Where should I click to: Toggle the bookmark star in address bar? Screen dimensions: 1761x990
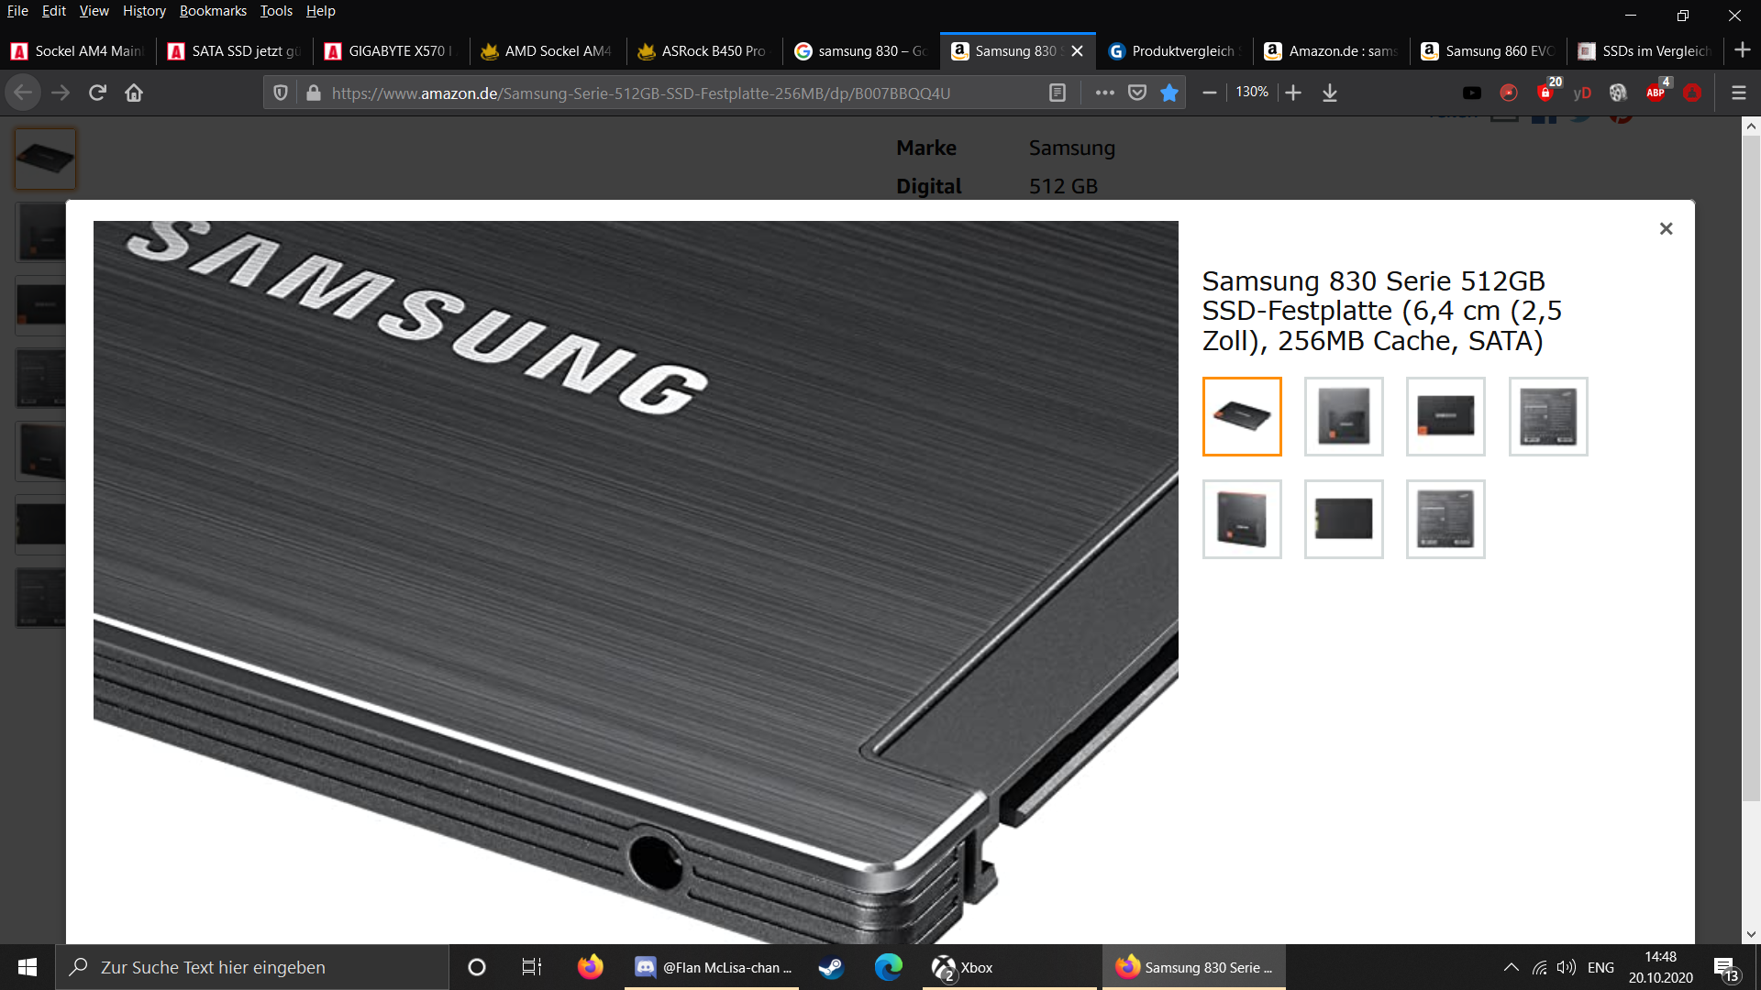(1168, 93)
